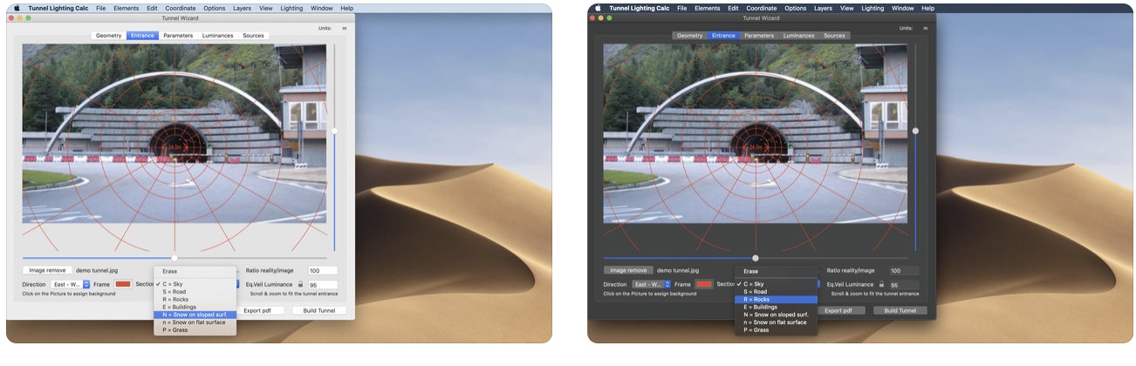The width and height of the screenshot is (1136, 366).
Task: Click the Apple logo in the left menu bar
Action: [x=17, y=8]
